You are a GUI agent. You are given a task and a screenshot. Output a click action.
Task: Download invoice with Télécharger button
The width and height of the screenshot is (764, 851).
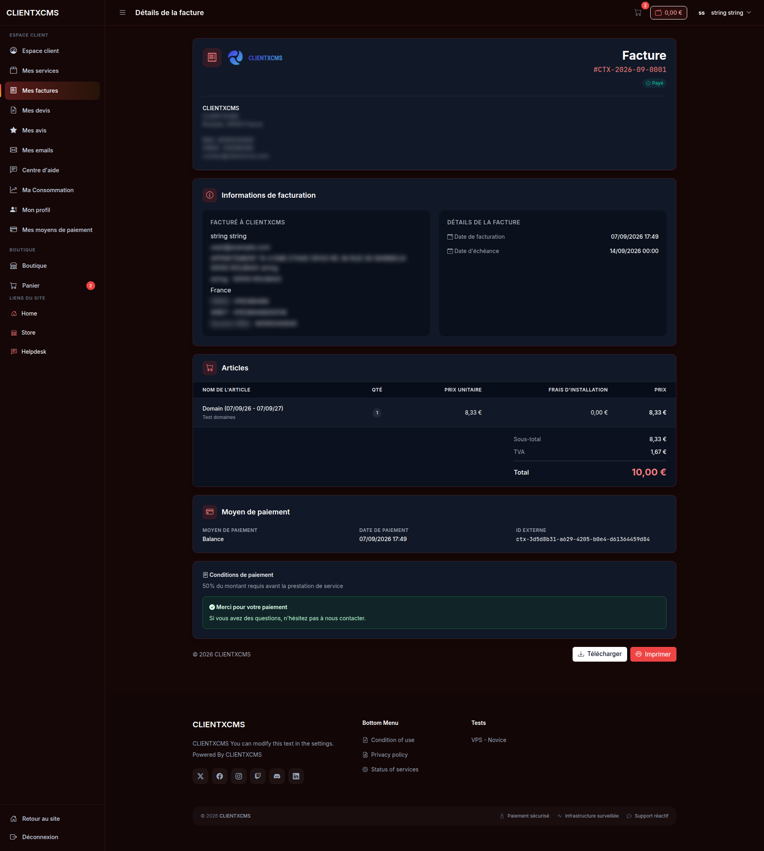(x=599, y=654)
